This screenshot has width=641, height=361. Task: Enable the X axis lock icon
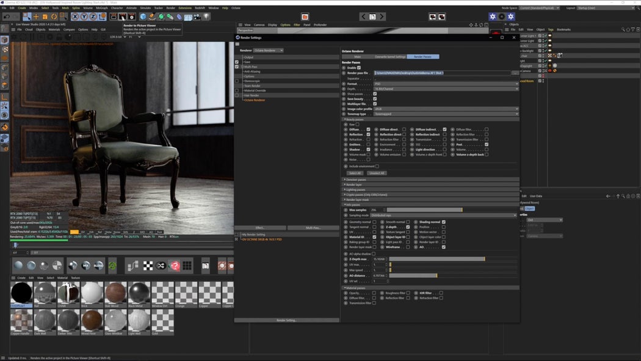75,16
